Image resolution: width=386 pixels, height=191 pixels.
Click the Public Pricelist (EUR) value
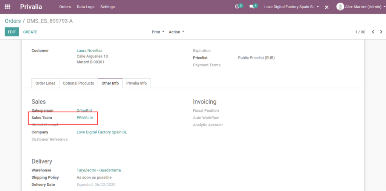click(256, 58)
